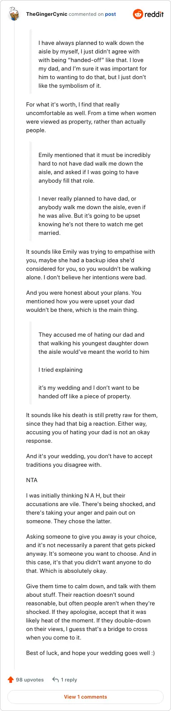Open the "1 reply" link
This screenshot has height=711, width=171.
(x=69, y=680)
